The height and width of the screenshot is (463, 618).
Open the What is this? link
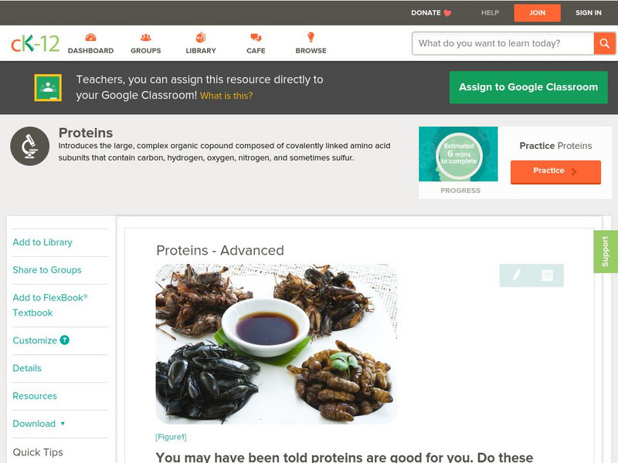pos(226,96)
